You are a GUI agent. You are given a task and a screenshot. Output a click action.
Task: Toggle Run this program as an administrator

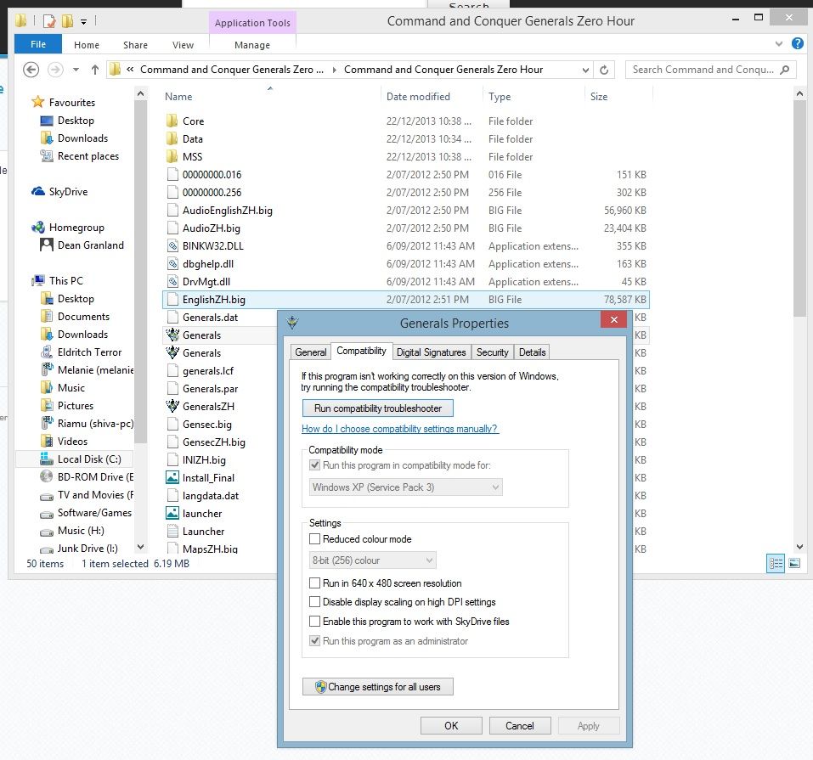pyautogui.click(x=314, y=641)
